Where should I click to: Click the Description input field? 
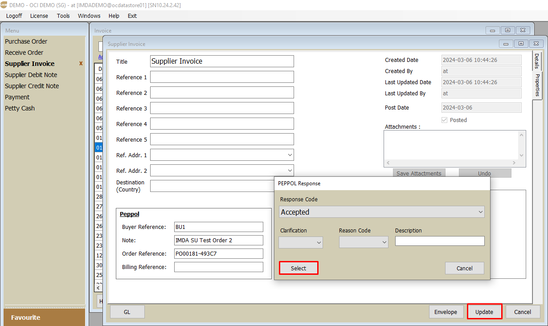click(x=439, y=241)
